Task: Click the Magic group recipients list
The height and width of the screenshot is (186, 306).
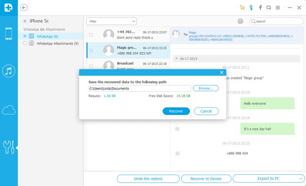Action: click(241, 36)
